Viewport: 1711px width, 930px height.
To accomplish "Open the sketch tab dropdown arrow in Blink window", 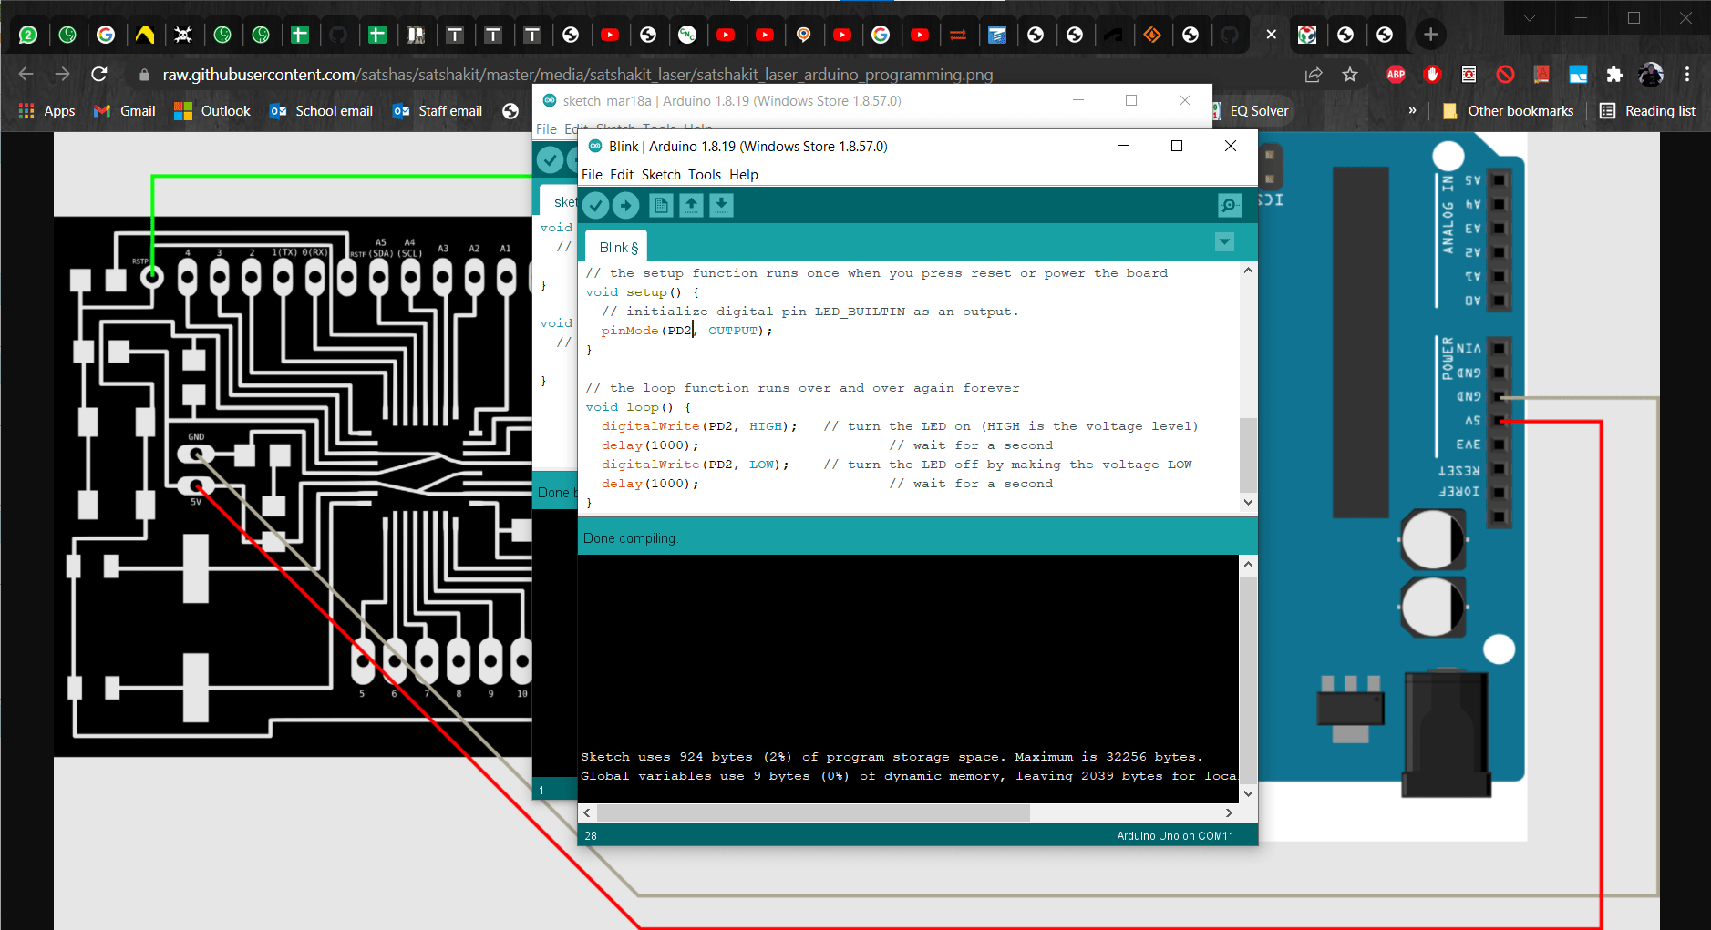I will click(1224, 242).
